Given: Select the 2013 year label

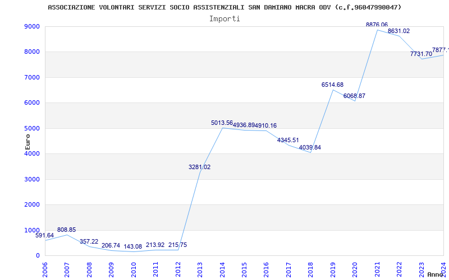Looking at the screenshot, I should [x=200, y=269].
